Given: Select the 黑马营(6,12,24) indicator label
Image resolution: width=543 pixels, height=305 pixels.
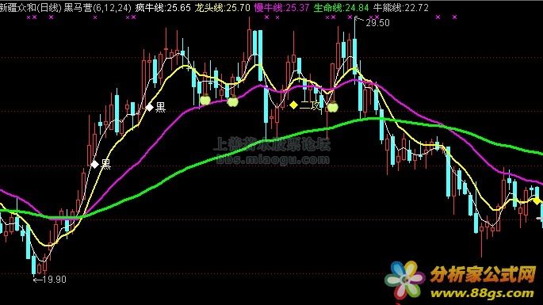Looking at the screenshot, I should click(98, 8).
